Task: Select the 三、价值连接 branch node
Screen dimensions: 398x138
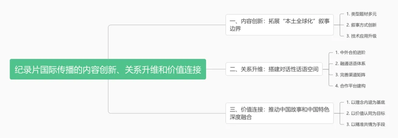Action: [x=279, y=113]
